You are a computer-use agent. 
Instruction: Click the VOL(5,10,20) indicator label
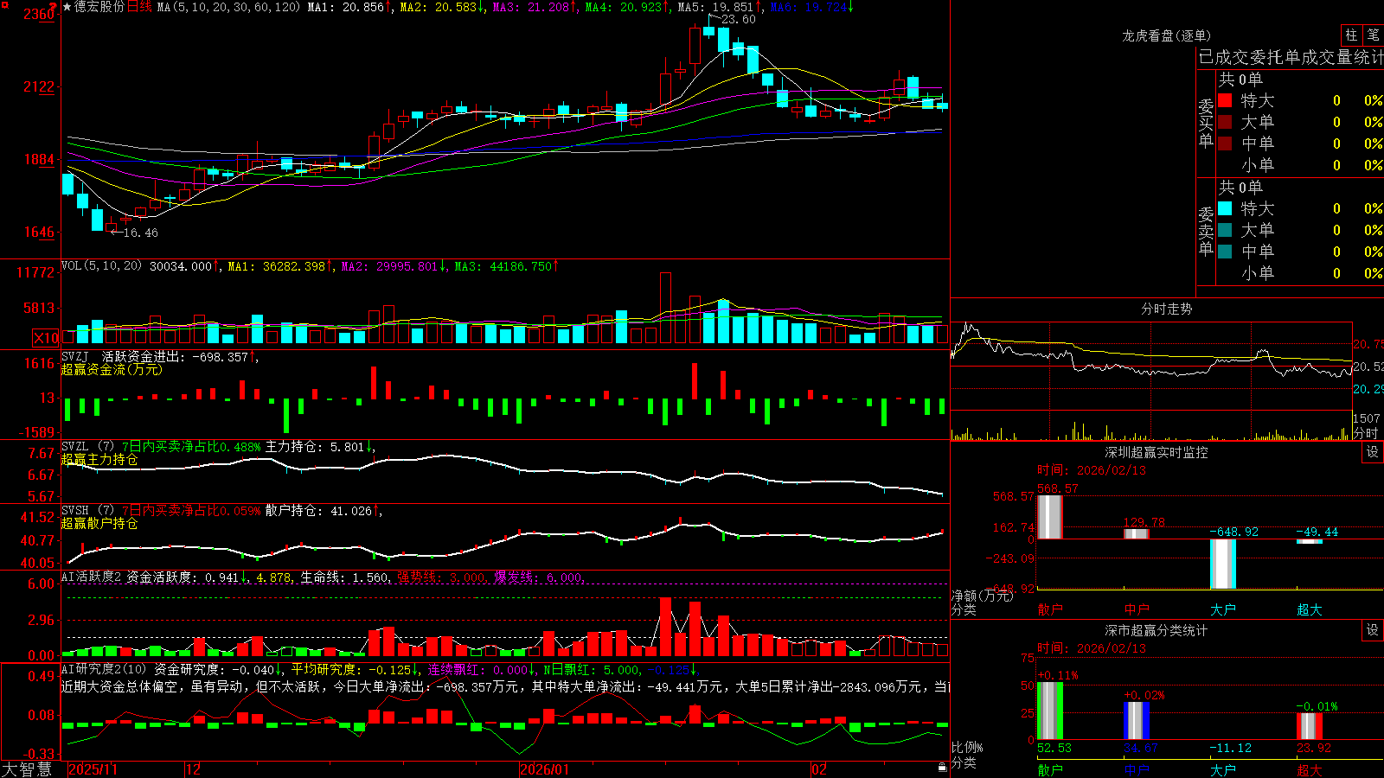(101, 266)
